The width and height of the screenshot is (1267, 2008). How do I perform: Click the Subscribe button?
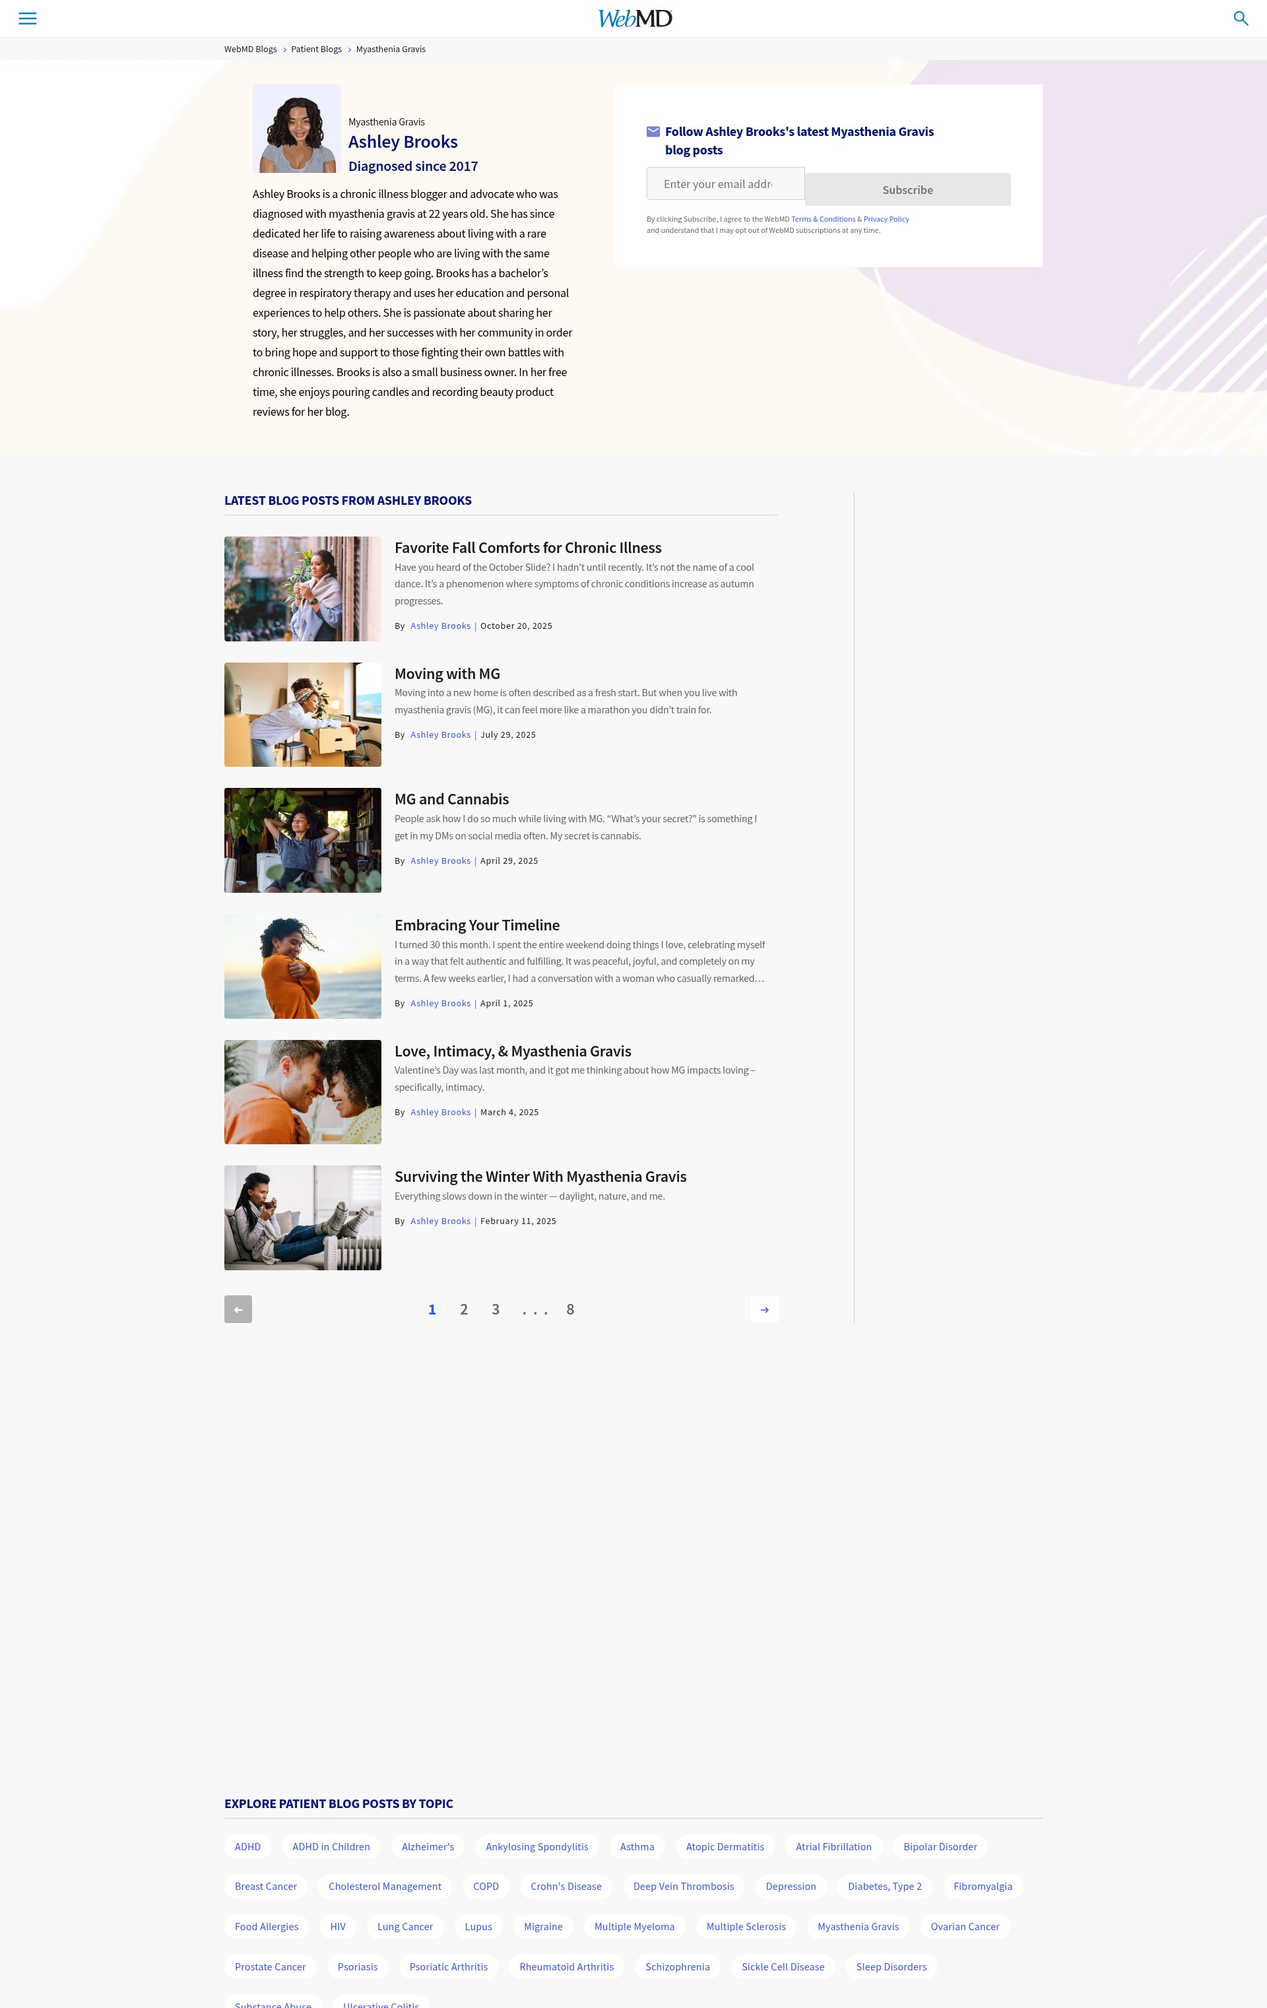click(x=907, y=189)
